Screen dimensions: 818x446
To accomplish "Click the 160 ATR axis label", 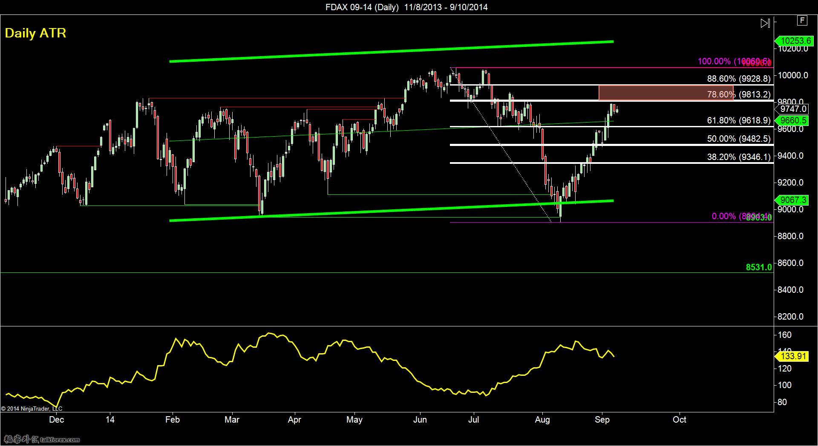I will pos(785,335).
